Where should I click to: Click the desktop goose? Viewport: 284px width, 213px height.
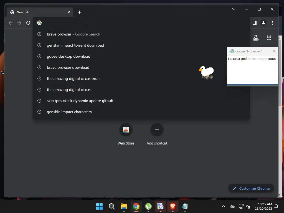(x=206, y=72)
